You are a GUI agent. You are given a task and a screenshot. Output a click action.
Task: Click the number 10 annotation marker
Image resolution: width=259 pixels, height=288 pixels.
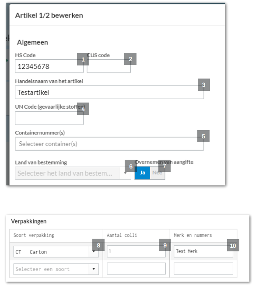point(233,245)
